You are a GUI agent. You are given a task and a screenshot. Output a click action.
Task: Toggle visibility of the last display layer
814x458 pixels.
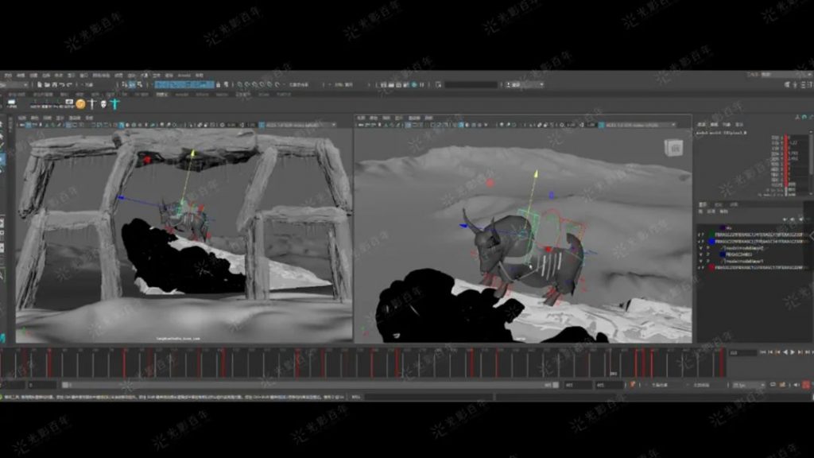click(700, 268)
